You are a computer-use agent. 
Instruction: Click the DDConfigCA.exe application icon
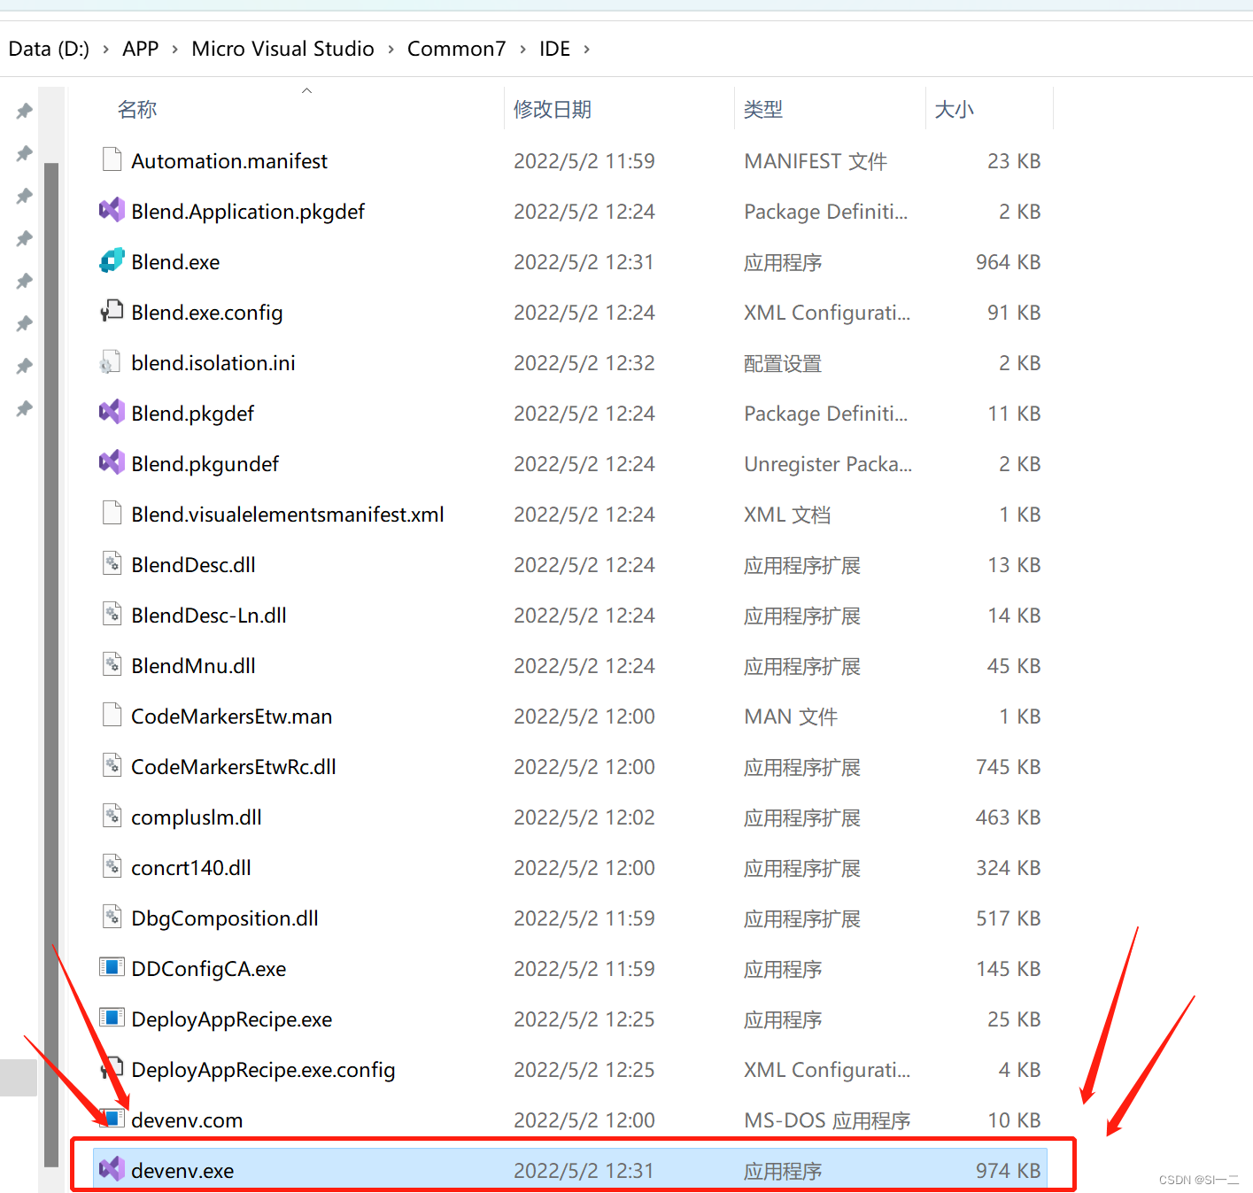tap(112, 967)
